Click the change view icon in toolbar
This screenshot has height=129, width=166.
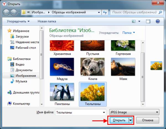[x=134, y=21]
